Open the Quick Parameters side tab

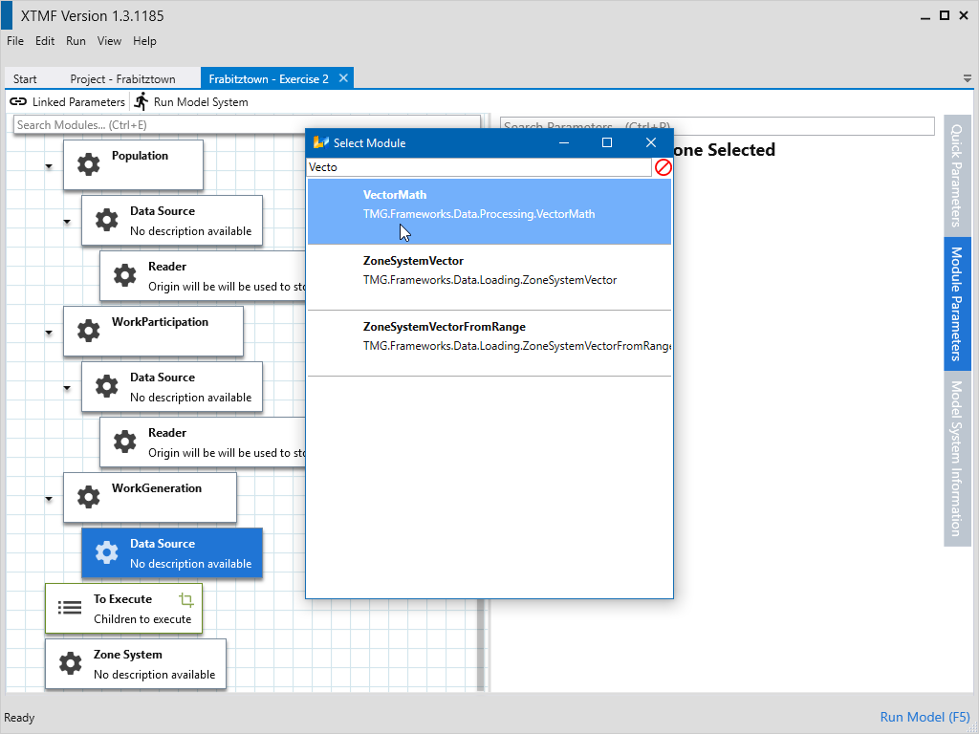956,174
